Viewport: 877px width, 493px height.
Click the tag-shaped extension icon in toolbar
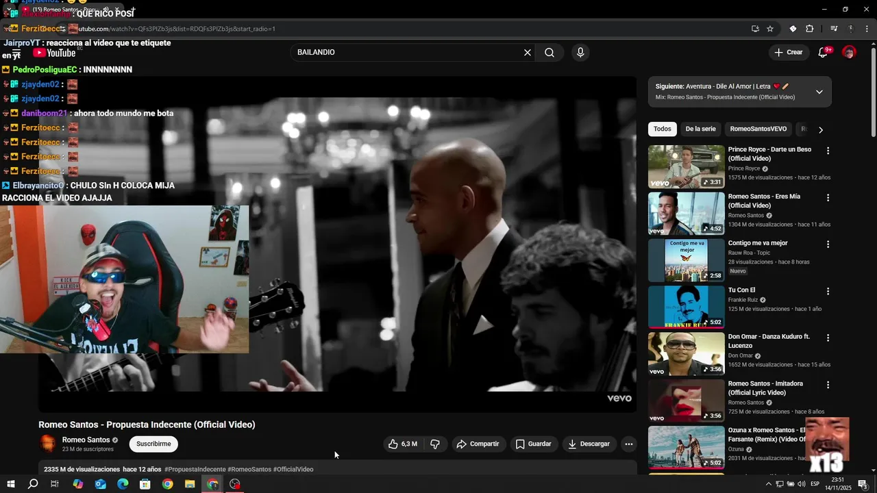pos(793,29)
